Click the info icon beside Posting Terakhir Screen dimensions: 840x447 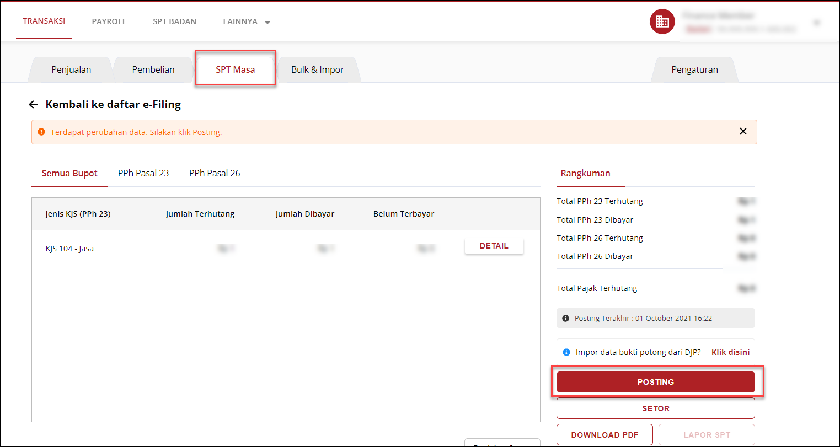click(x=565, y=319)
